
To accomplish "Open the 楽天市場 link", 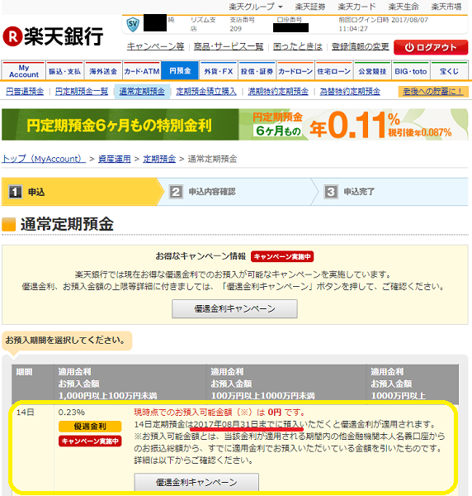I will (446, 7).
